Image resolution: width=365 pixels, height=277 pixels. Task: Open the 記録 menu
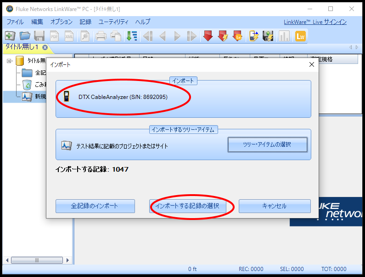pos(85,22)
